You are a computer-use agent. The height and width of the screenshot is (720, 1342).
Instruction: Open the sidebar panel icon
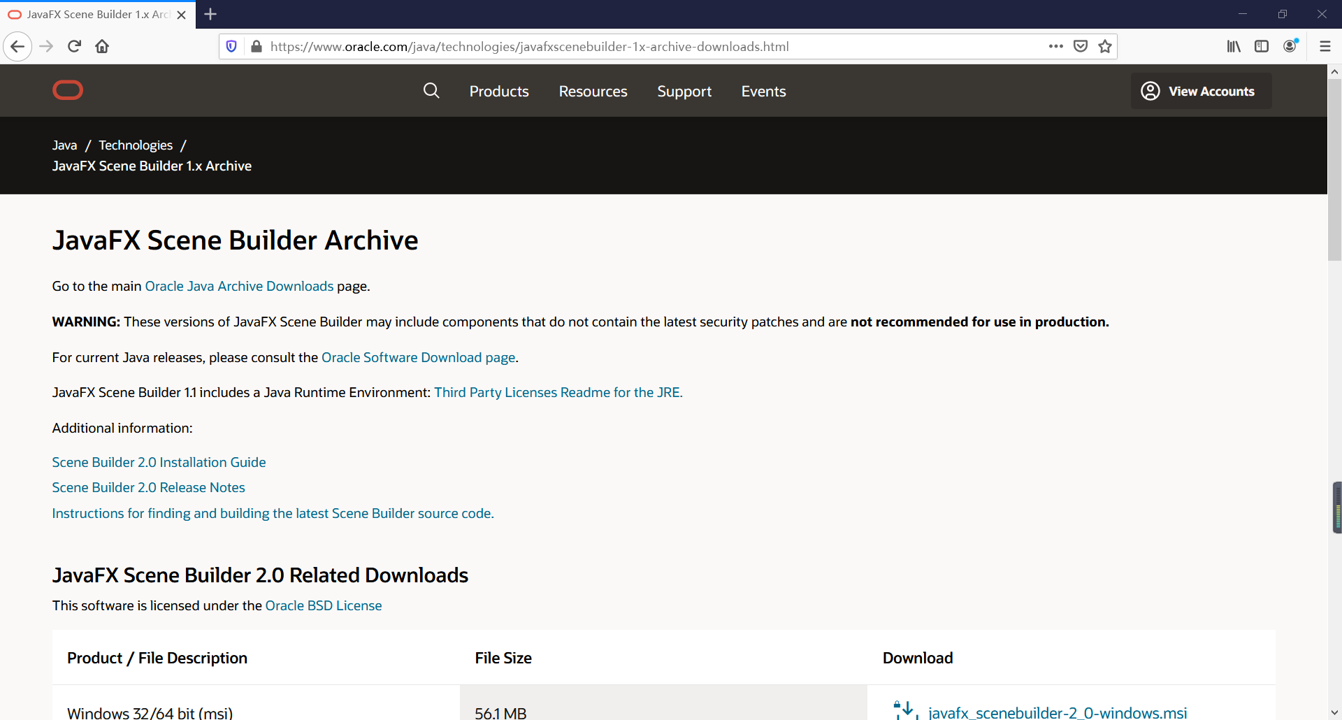(x=1262, y=46)
